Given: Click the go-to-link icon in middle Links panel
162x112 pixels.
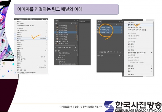Looking at the screenshot, I should (70, 48).
